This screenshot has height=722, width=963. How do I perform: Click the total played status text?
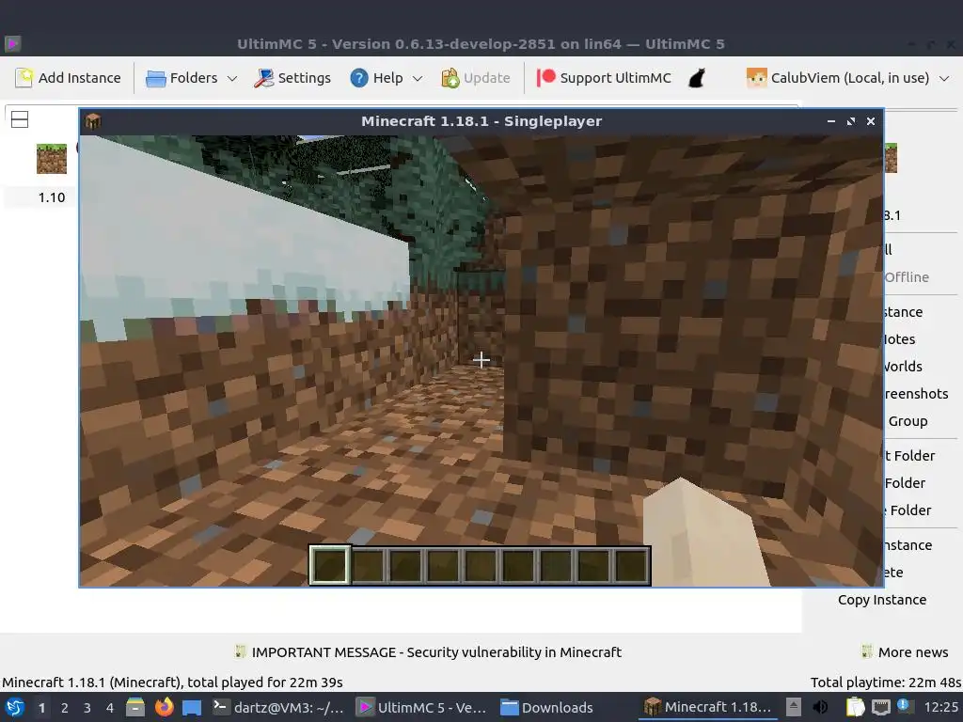(173, 683)
